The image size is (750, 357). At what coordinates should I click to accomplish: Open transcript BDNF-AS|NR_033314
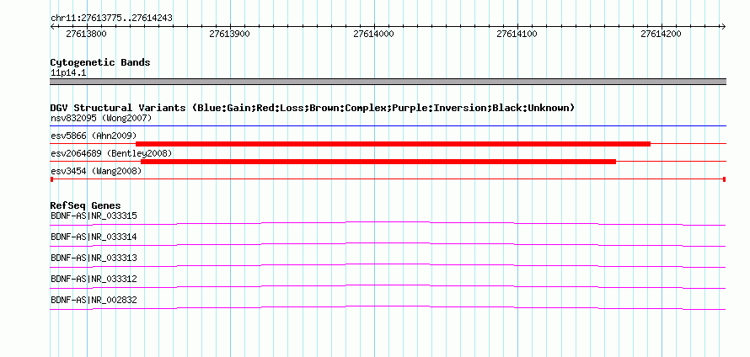[x=94, y=237]
